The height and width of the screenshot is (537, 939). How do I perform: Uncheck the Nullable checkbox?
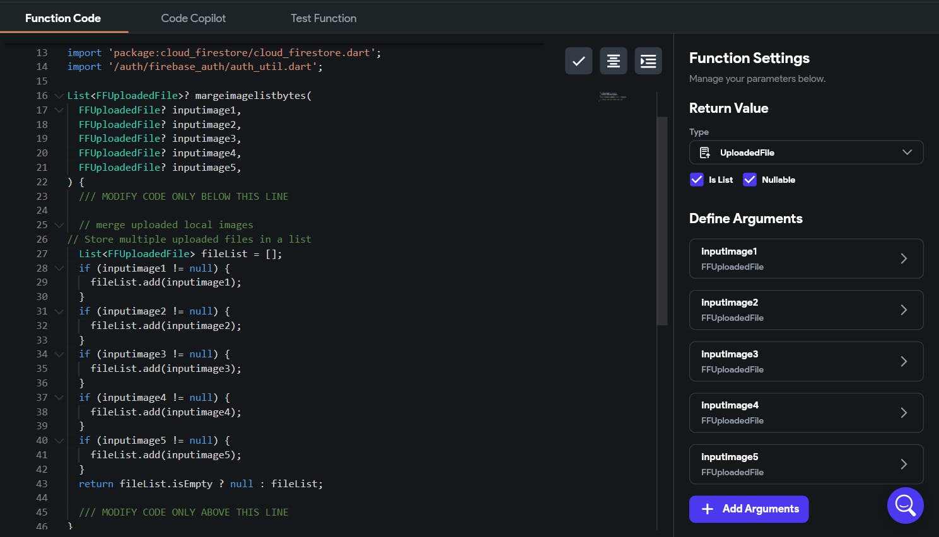(750, 180)
